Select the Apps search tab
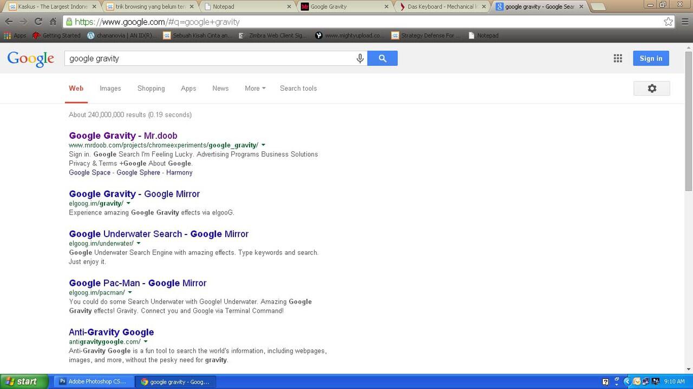This screenshot has width=693, height=389. click(188, 89)
